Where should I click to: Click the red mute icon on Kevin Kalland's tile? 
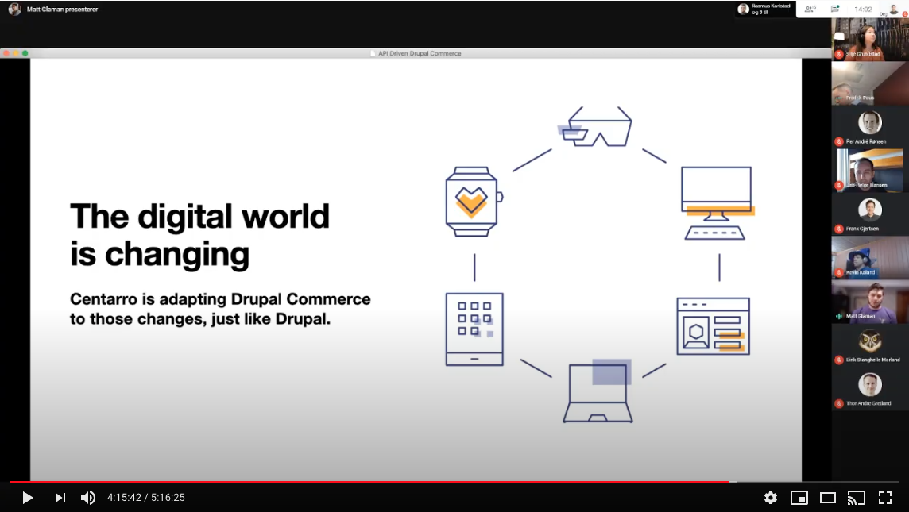838,273
